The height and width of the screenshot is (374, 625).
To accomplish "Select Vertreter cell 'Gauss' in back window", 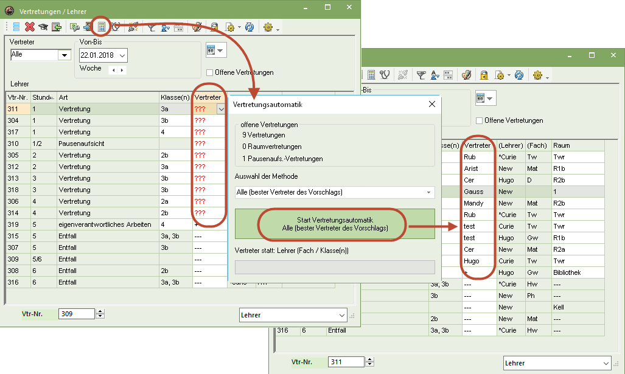I will [479, 192].
